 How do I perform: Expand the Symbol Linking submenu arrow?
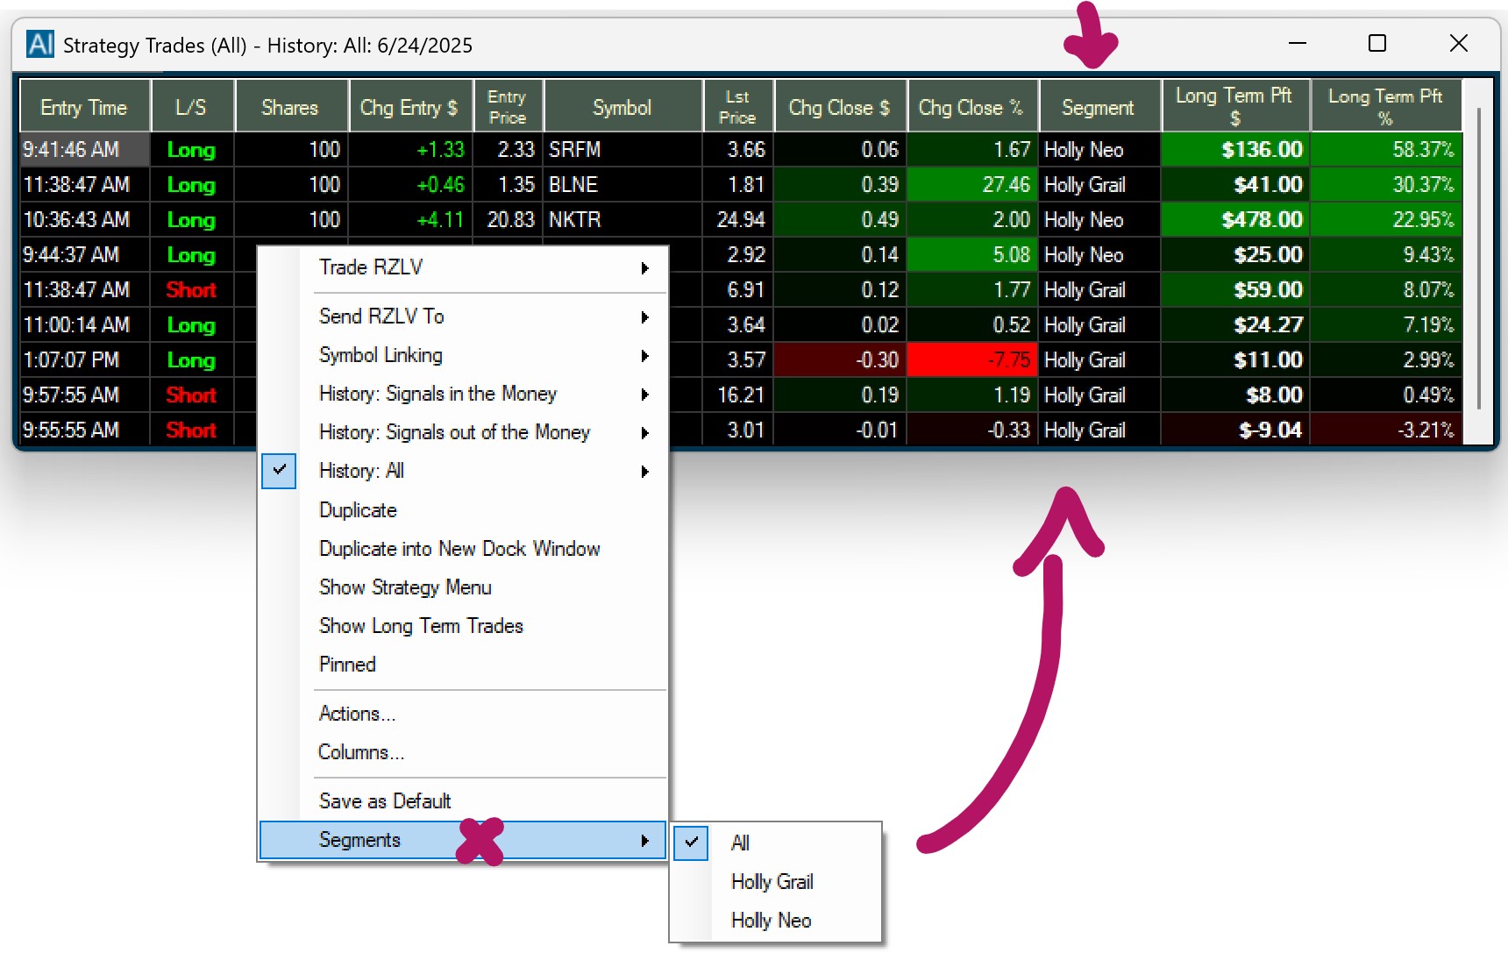(645, 355)
